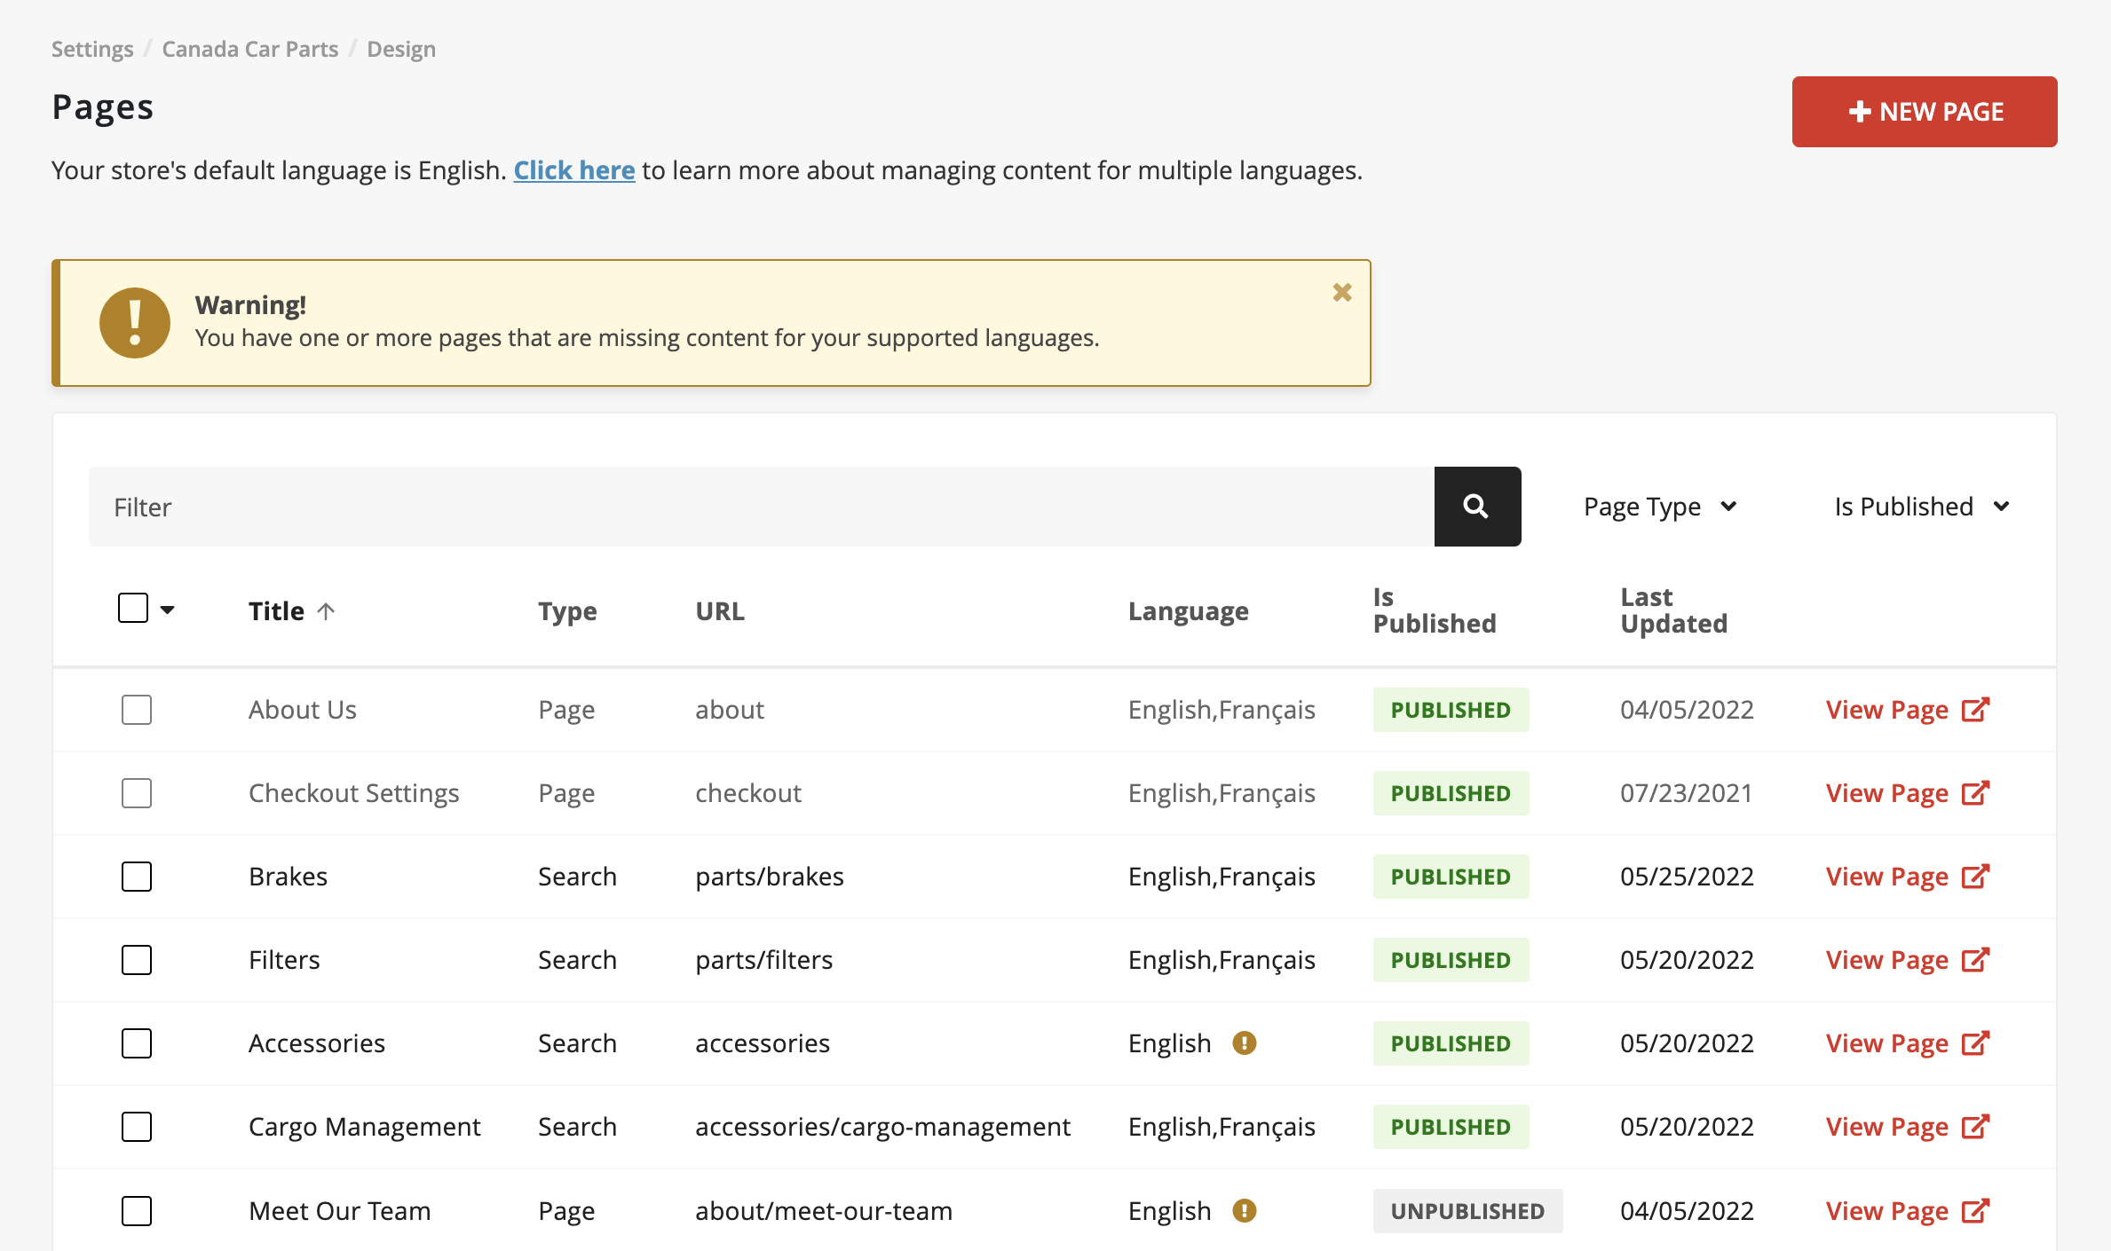Tick the Accessories row checkbox
2111x1251 pixels.
pos(137,1043)
